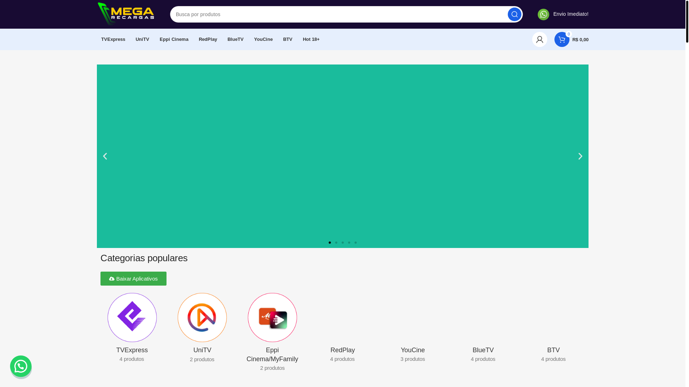Open the Eppi Cinema/MyFamily category title
The height and width of the screenshot is (387, 689).
click(x=272, y=355)
